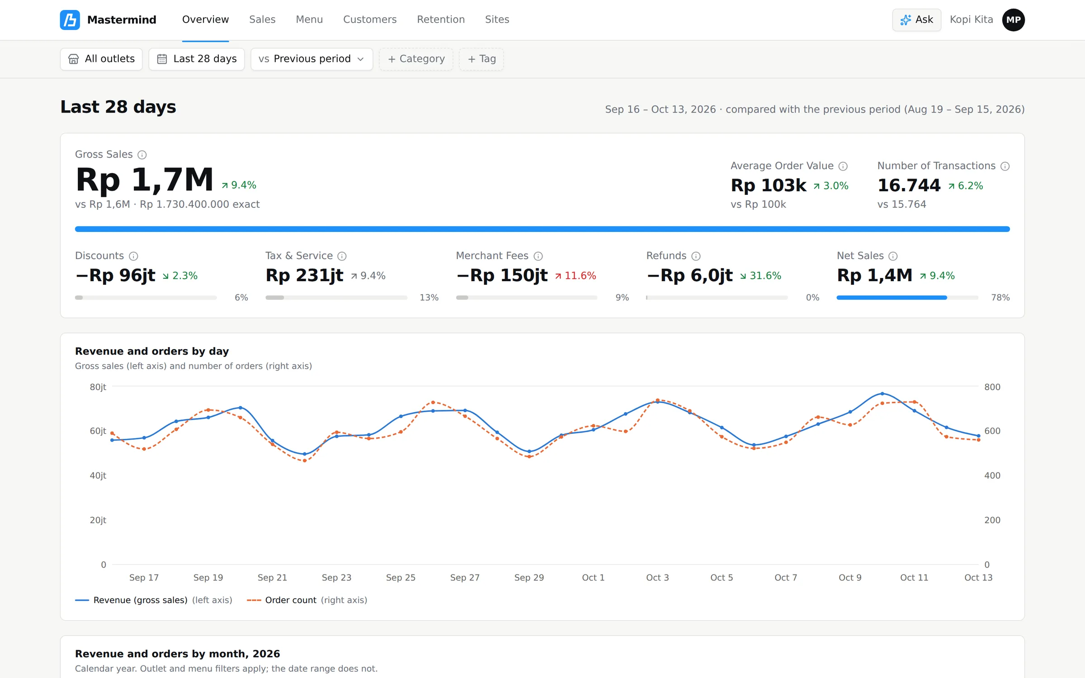
Task: Show info for Average Order Value
Action: click(x=843, y=166)
